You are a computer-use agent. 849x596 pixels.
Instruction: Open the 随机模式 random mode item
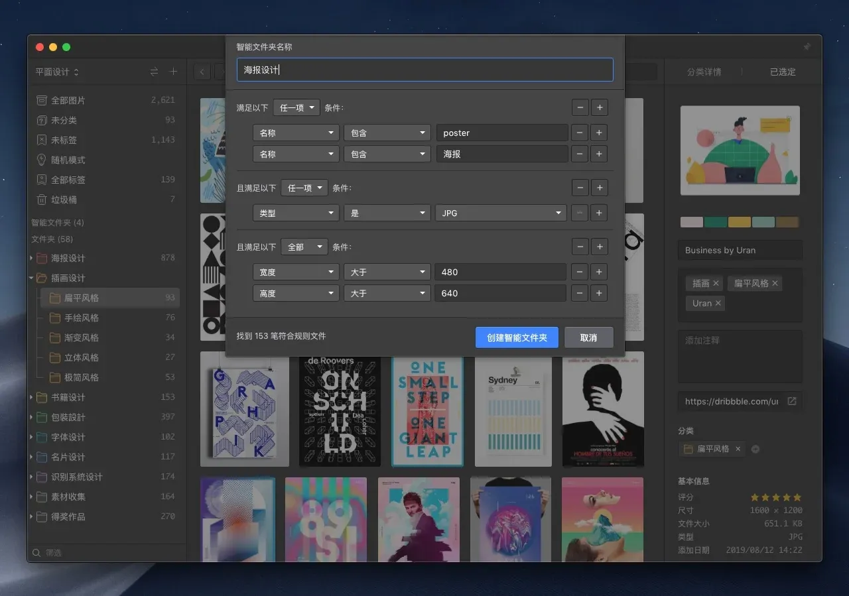tap(68, 160)
